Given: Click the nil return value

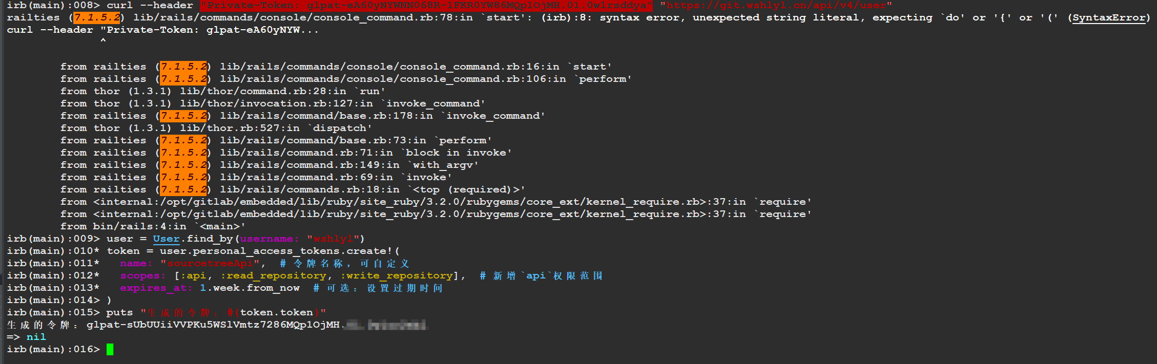Looking at the screenshot, I should tap(36, 337).
